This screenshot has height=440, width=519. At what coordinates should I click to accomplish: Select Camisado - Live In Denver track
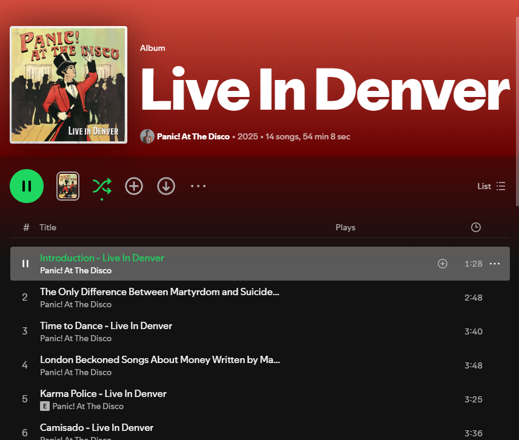click(x=96, y=427)
